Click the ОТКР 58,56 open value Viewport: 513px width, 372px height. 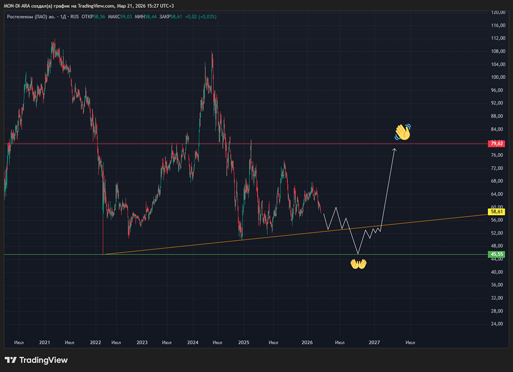(93, 17)
